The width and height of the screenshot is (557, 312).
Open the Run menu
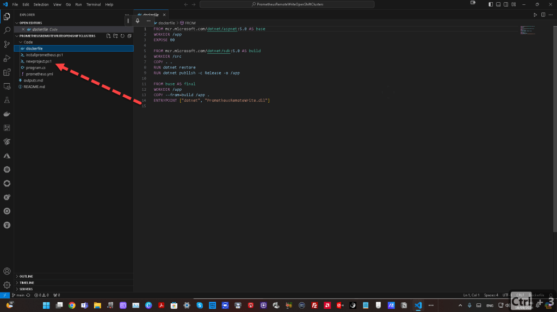[78, 4]
